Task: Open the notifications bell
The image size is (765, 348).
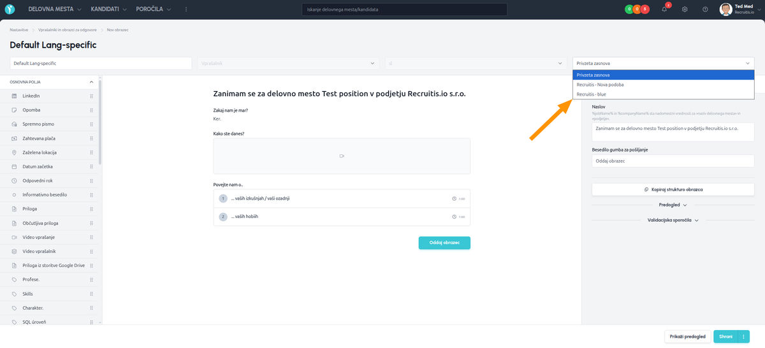Action: click(664, 10)
